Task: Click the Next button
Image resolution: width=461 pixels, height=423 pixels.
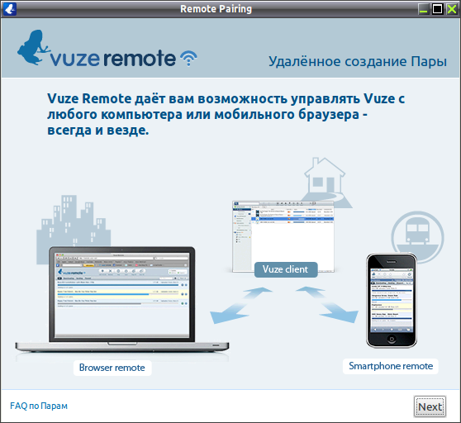Action: point(430,406)
